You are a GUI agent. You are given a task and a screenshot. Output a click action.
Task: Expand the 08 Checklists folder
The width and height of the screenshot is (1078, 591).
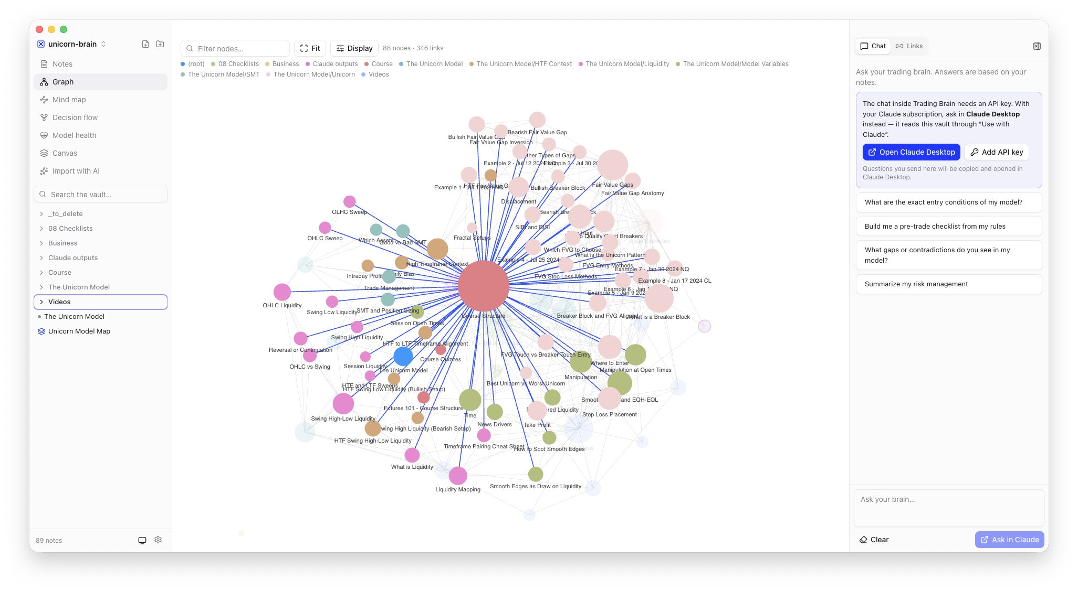pyautogui.click(x=100, y=229)
